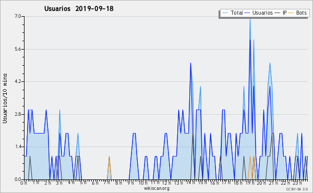Click the y-axis value 1.4
The height and width of the screenshot is (193, 313).
(18, 147)
